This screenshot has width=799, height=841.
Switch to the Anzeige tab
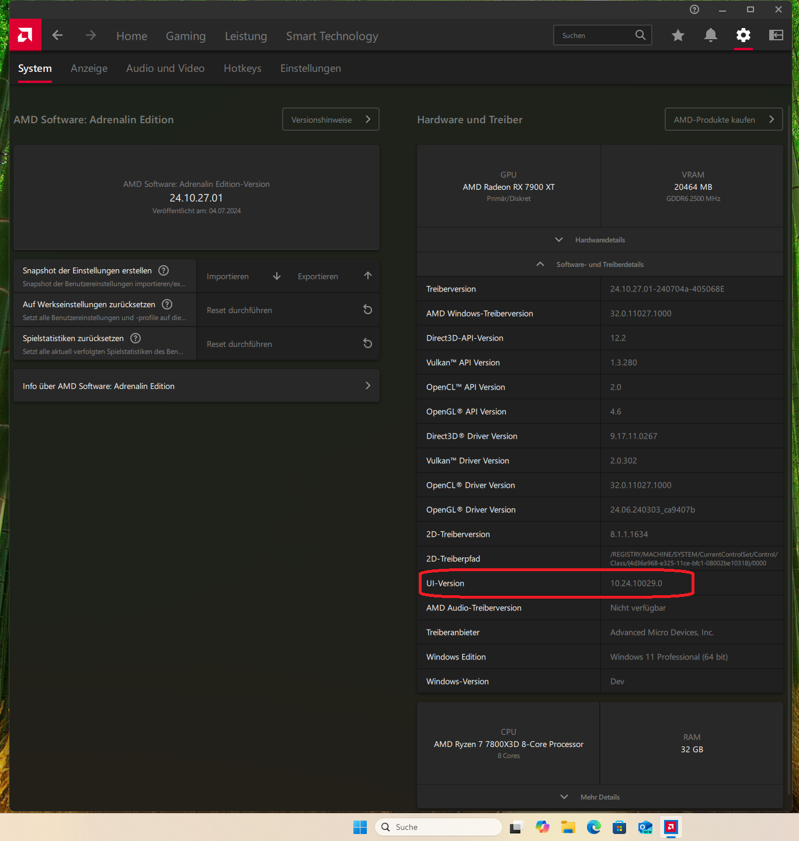(89, 68)
